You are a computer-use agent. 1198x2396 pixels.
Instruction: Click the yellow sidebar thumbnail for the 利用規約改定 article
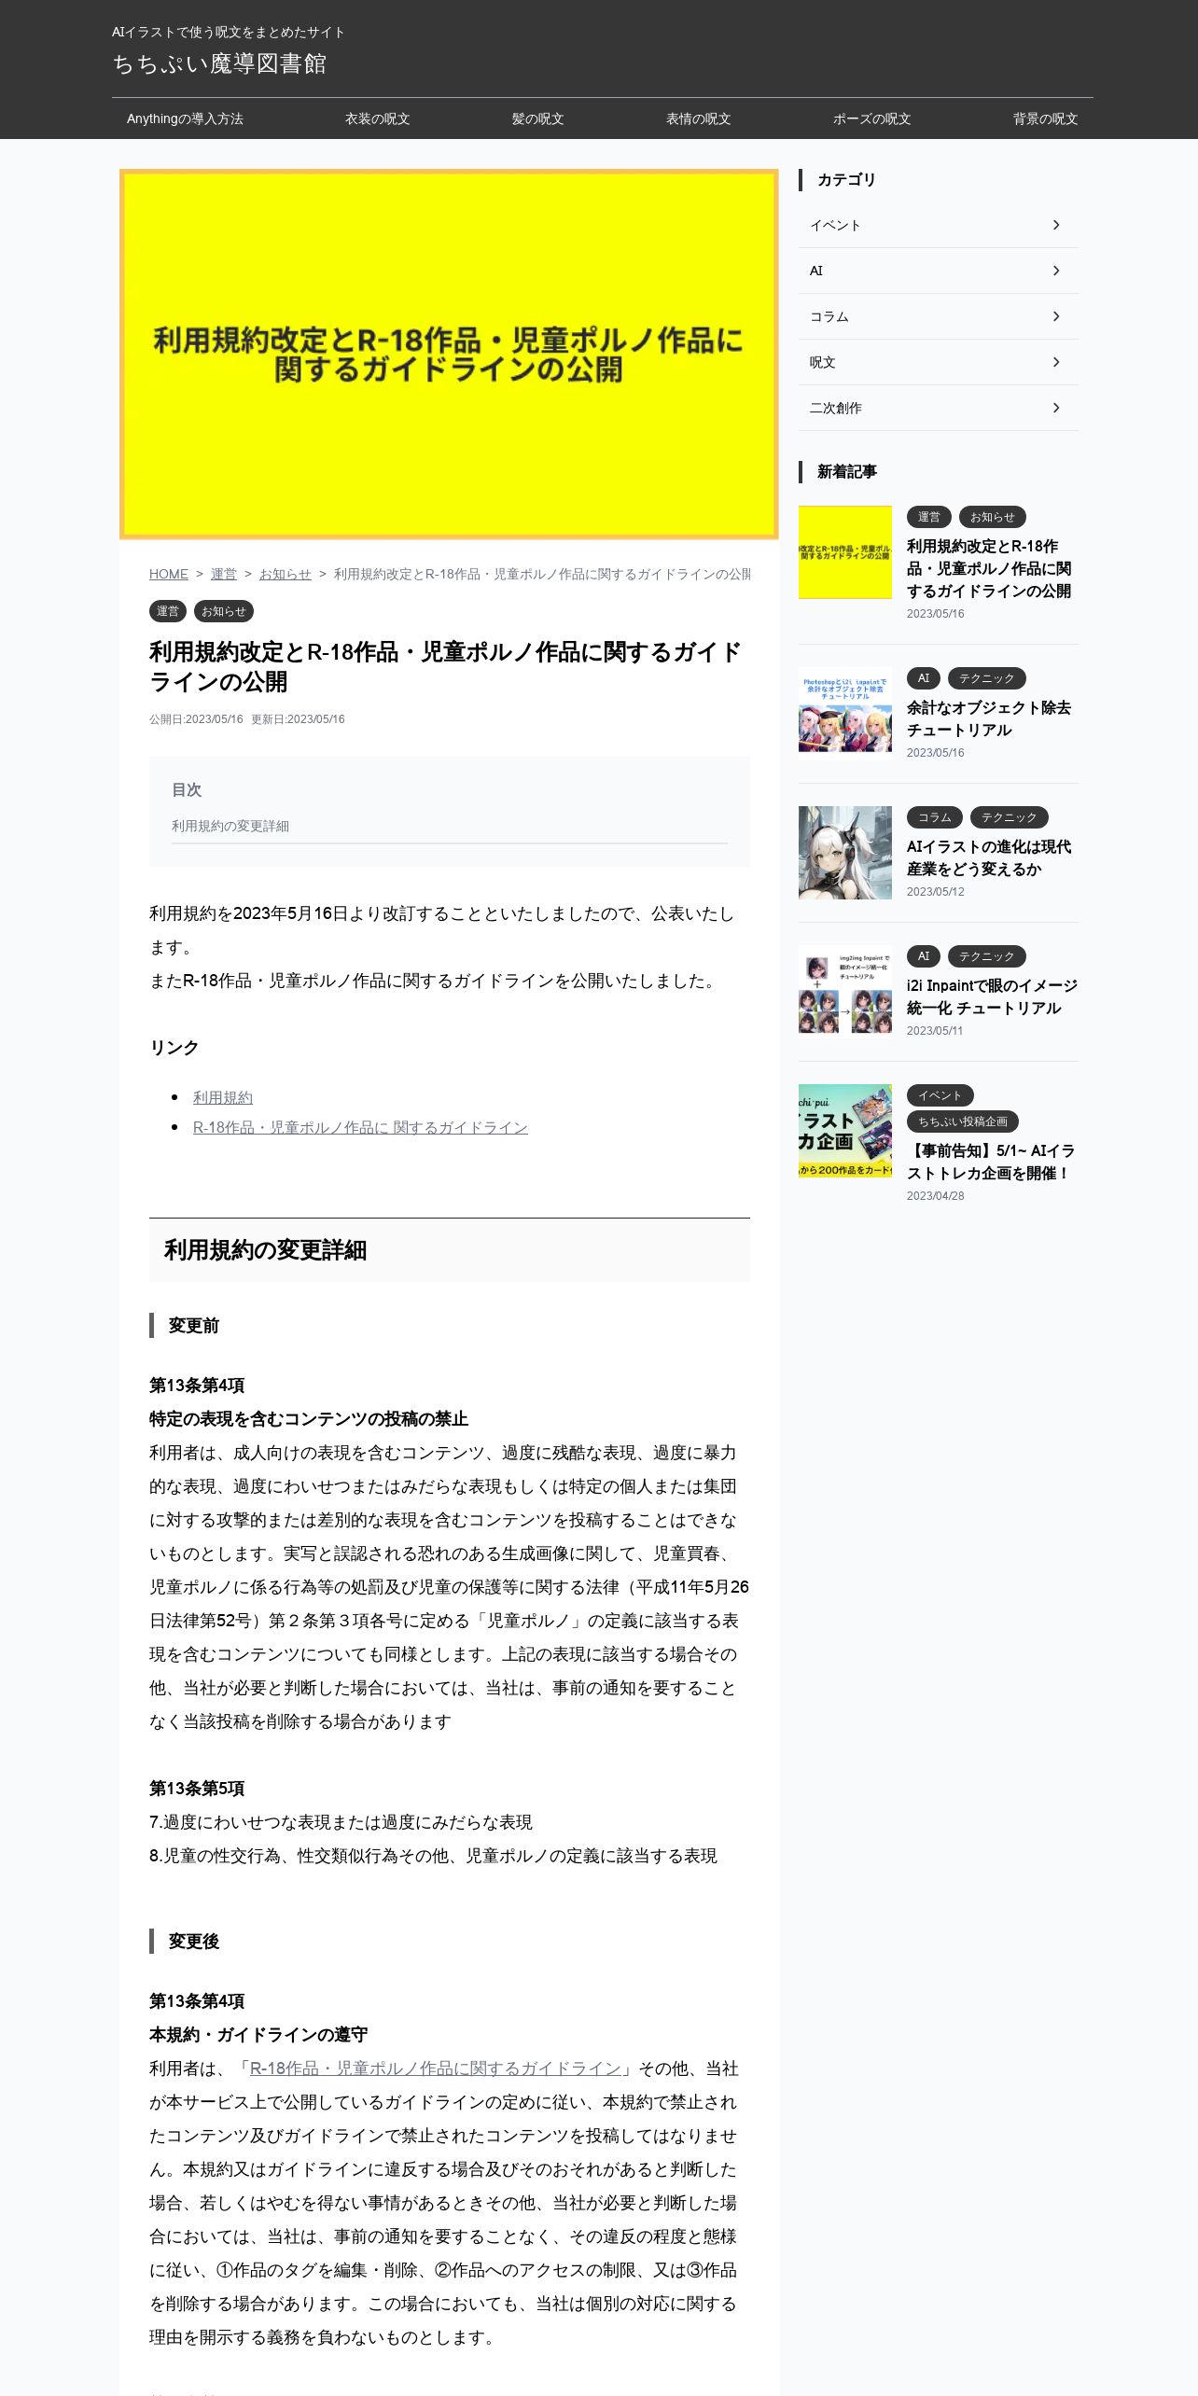[845, 552]
